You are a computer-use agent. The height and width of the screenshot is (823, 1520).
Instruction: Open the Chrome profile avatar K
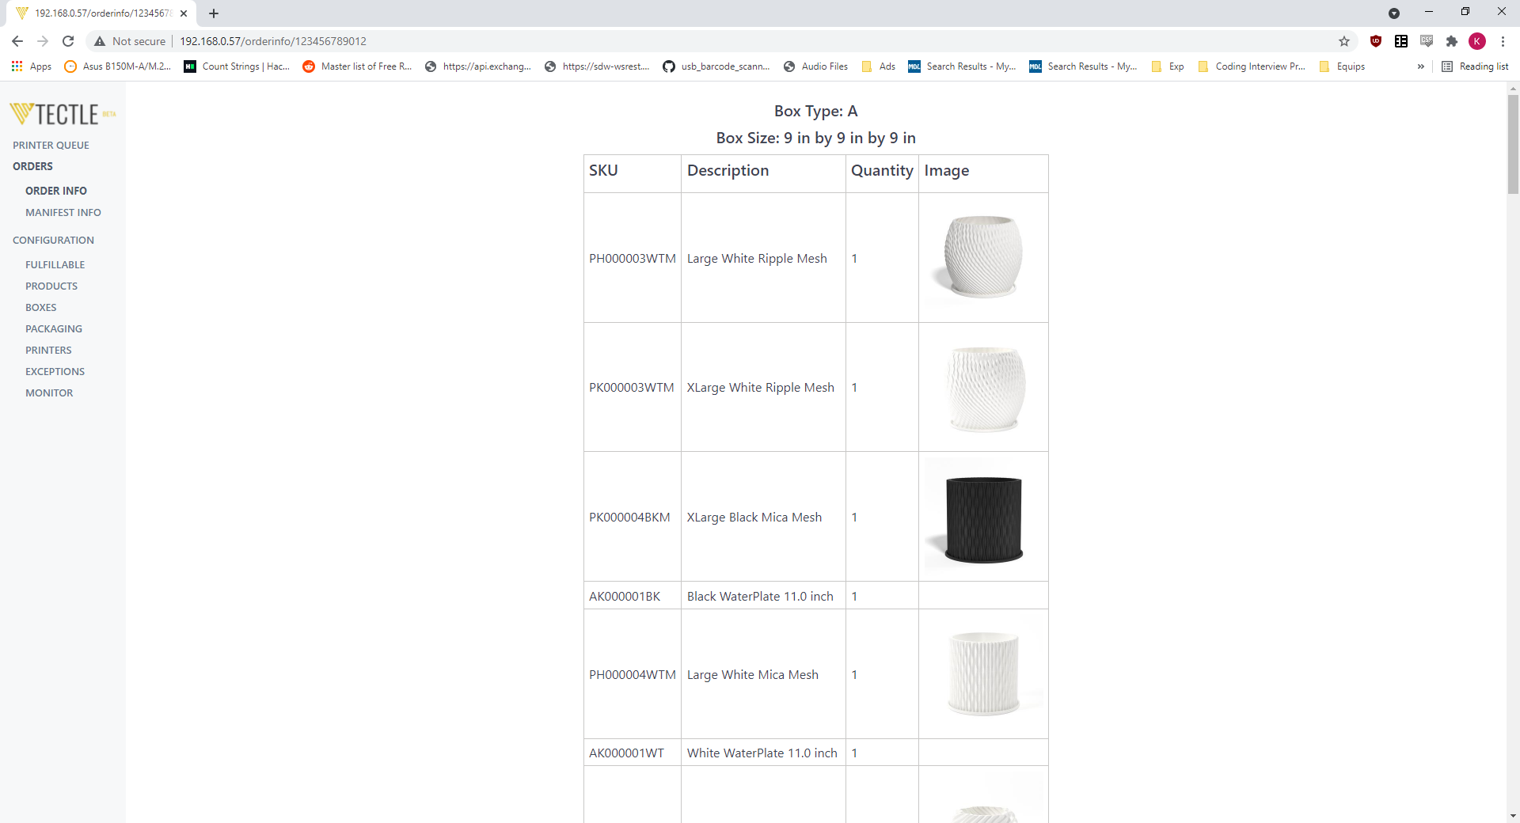[x=1477, y=41]
